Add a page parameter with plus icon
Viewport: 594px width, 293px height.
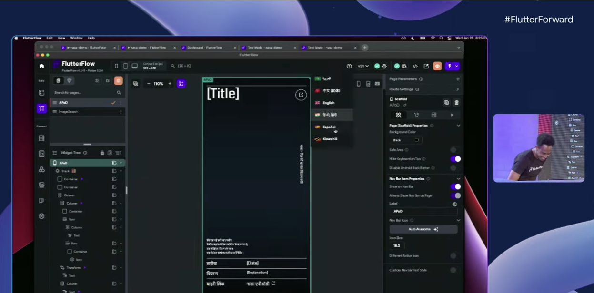point(458,79)
